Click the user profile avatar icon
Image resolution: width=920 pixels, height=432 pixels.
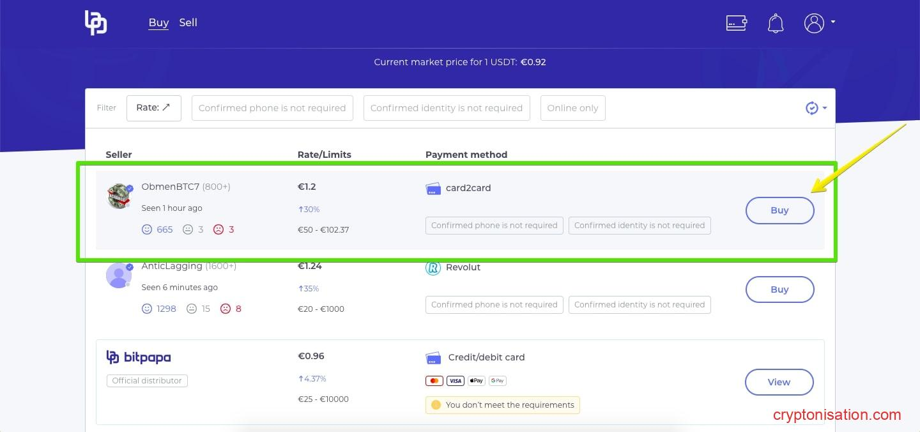(814, 23)
